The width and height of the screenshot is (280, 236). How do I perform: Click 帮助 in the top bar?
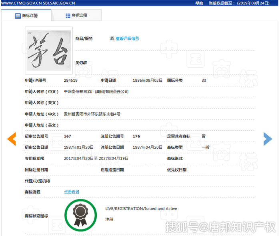coord(199,3)
